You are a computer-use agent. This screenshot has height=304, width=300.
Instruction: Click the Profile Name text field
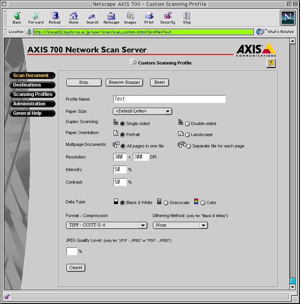click(169, 99)
